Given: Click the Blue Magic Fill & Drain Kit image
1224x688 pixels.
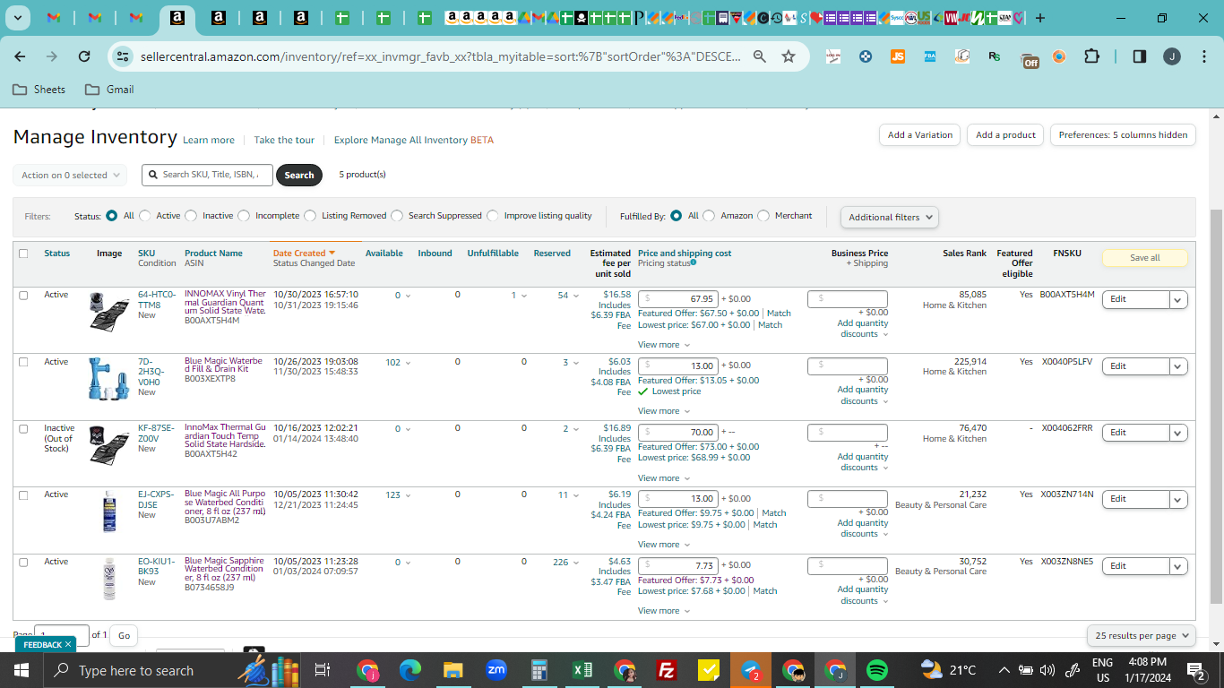Looking at the screenshot, I should (x=109, y=378).
